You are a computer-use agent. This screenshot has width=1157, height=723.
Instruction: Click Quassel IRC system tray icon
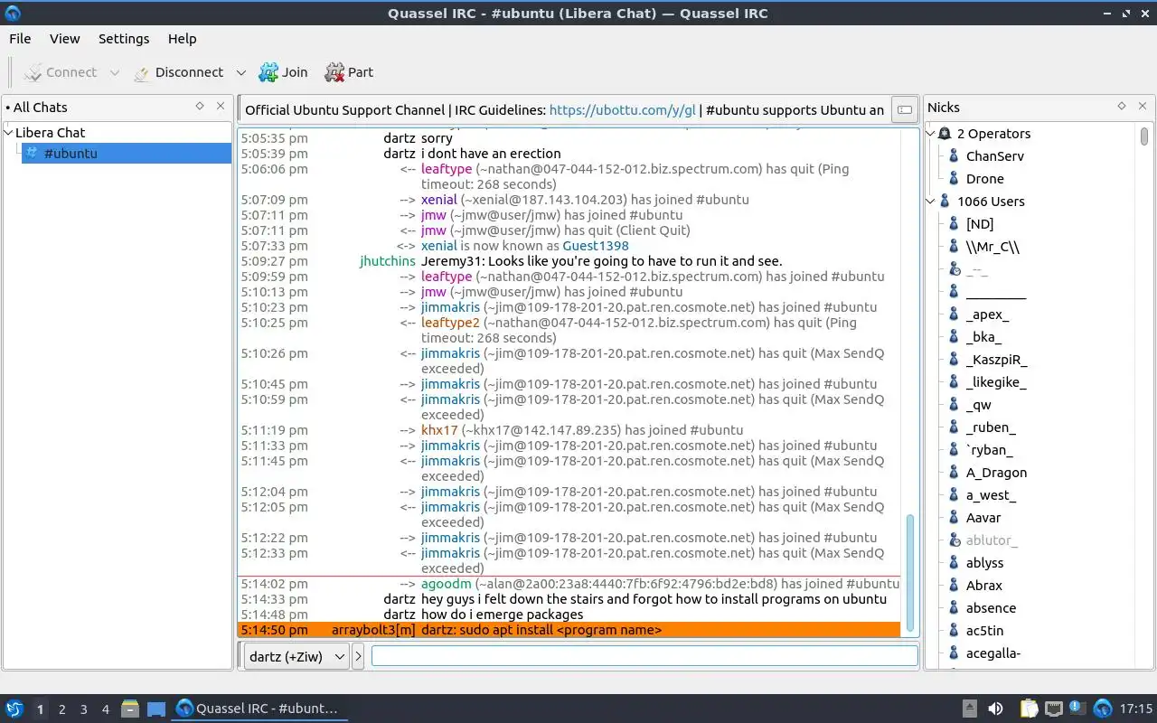click(1103, 709)
